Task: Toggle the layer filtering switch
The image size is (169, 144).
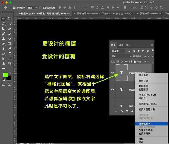Action: tap(153, 51)
